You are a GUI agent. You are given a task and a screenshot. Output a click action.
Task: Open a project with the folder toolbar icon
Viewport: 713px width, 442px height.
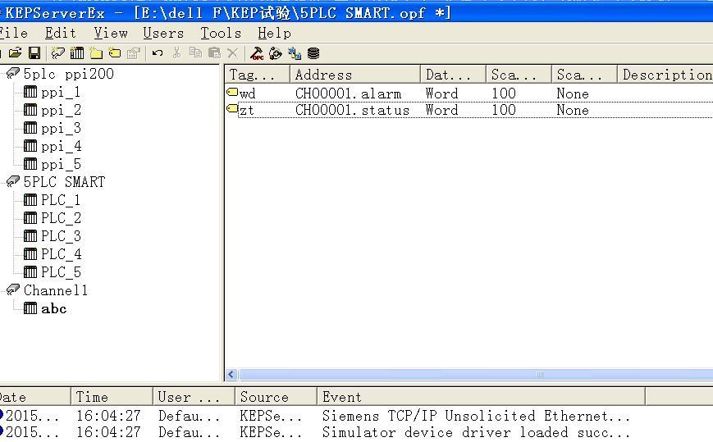(15, 53)
